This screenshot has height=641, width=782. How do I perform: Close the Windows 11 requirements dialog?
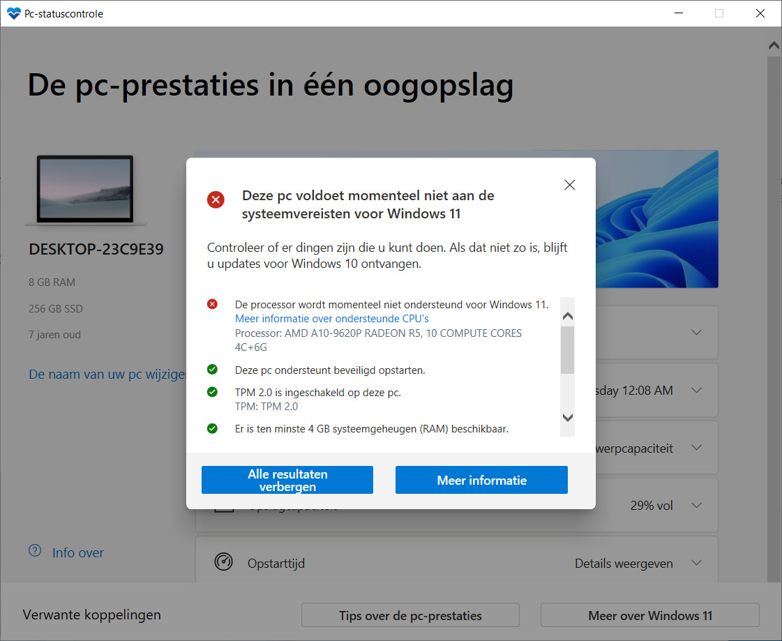point(570,185)
